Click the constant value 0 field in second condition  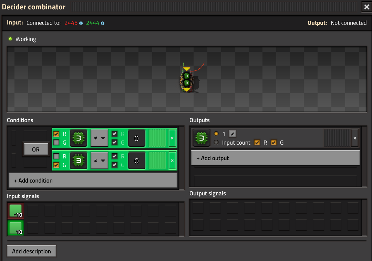(x=137, y=161)
